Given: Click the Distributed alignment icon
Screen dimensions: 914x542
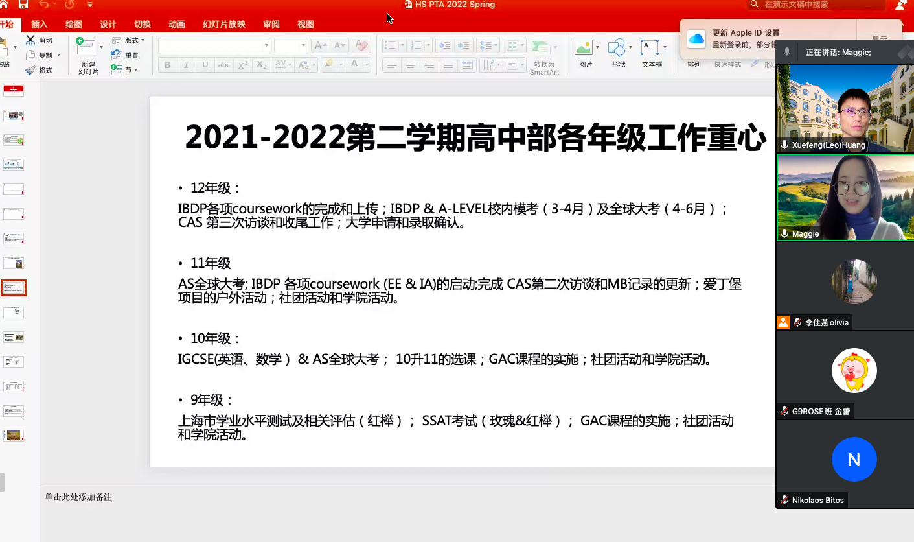Looking at the screenshot, I should click(466, 65).
